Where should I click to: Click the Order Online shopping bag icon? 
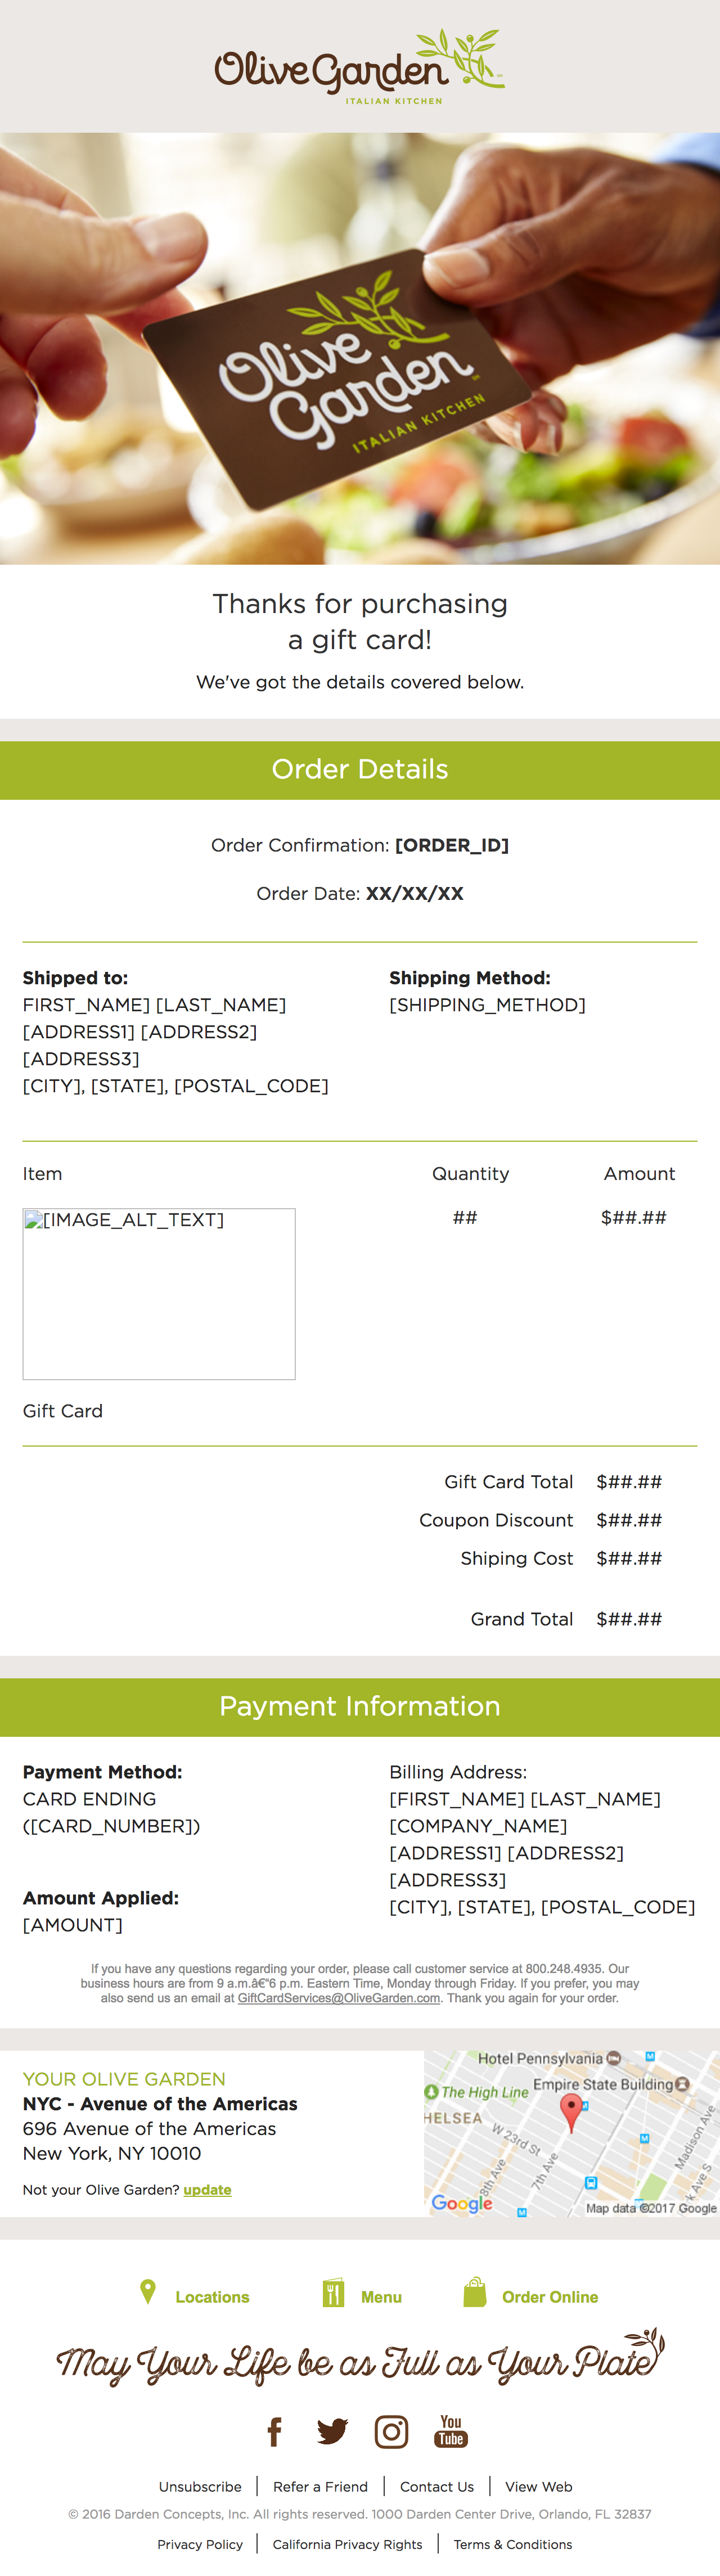[x=475, y=2292]
